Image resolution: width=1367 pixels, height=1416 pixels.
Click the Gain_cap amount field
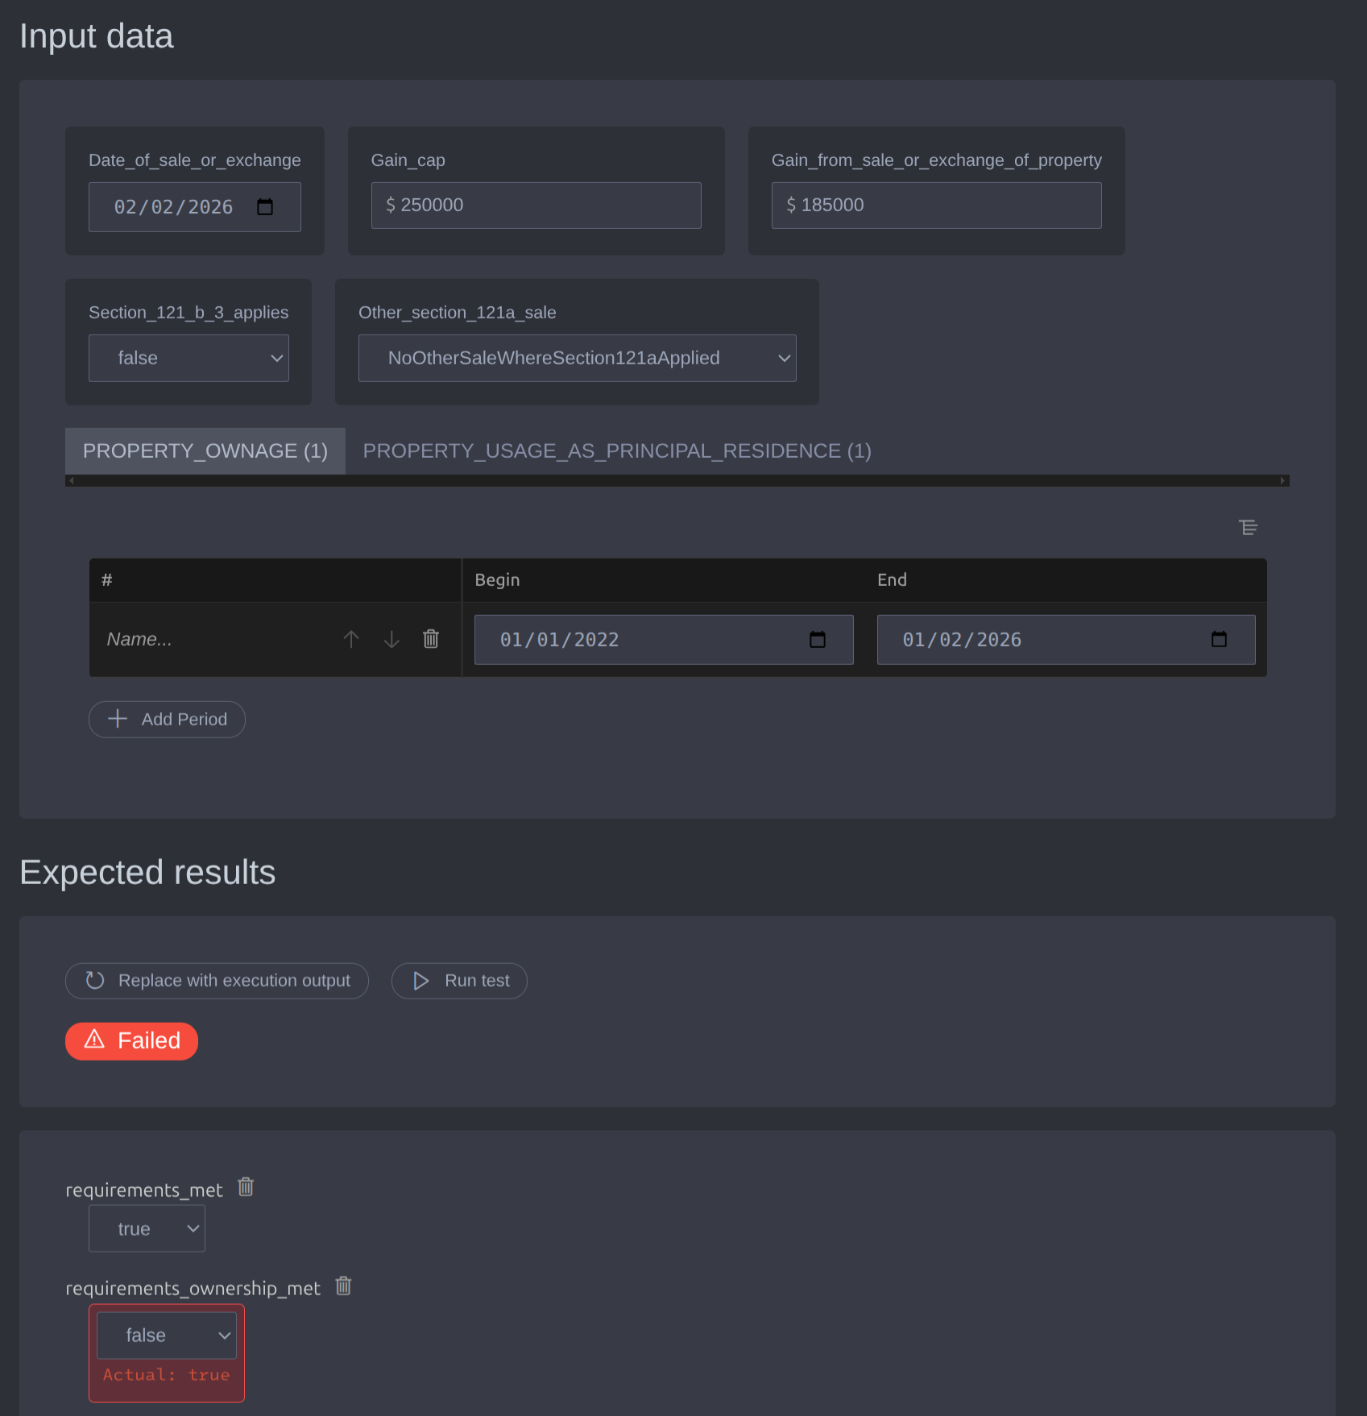[536, 206]
